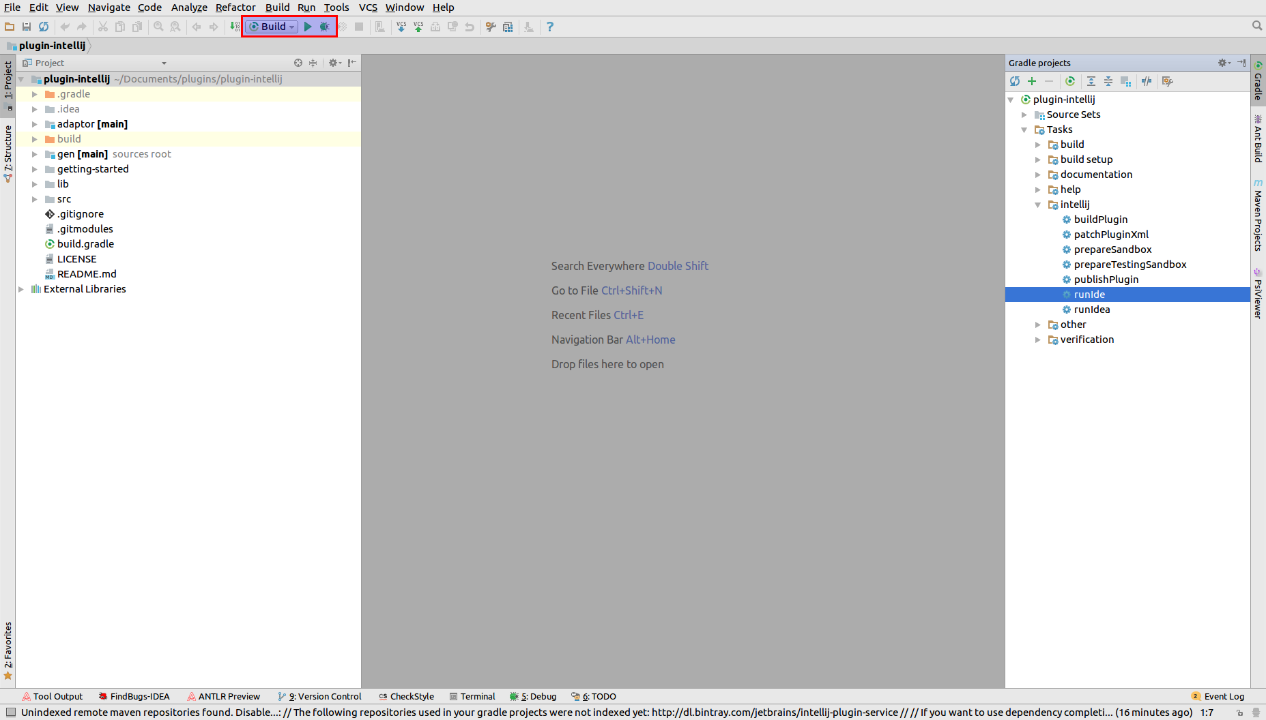Toggle tool window bars via the bottom-left icon
The image size is (1266, 720).
click(10, 712)
